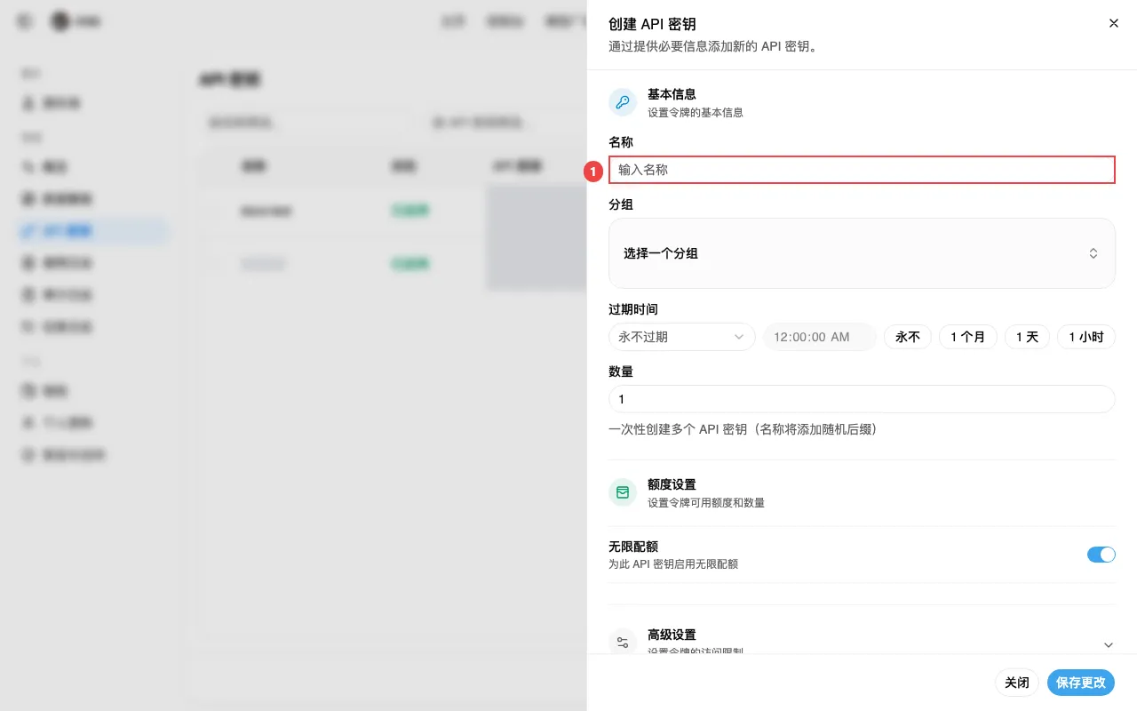Screen dimensions: 1137x711
Task: Click the sliders icon beside 高级设置
Action: (623, 643)
